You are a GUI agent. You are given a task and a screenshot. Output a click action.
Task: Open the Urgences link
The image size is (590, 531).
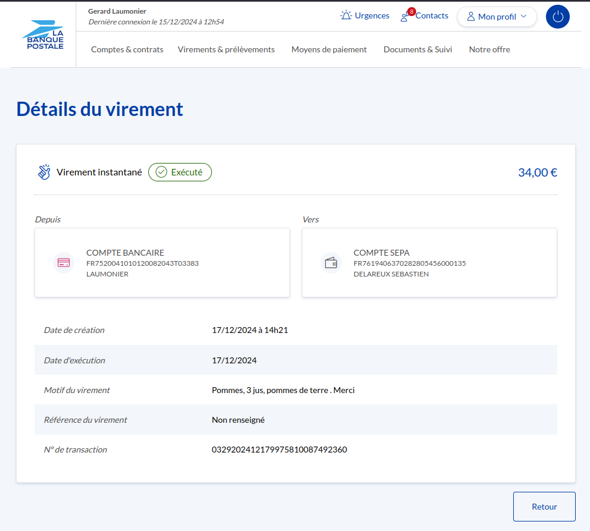pos(372,15)
